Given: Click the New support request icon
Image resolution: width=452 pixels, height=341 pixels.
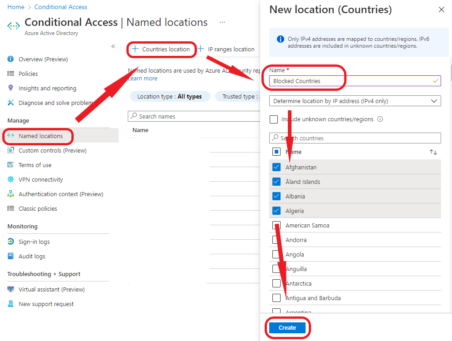Looking at the screenshot, I should (x=10, y=304).
